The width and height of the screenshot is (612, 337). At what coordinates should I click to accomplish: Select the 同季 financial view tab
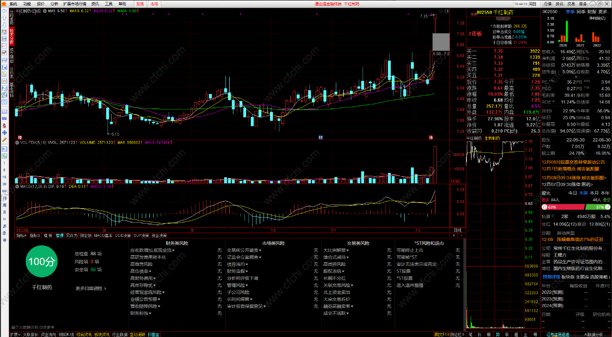[x=581, y=12]
